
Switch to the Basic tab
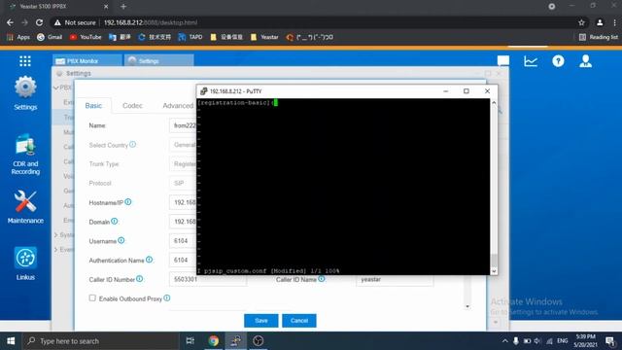(93, 106)
